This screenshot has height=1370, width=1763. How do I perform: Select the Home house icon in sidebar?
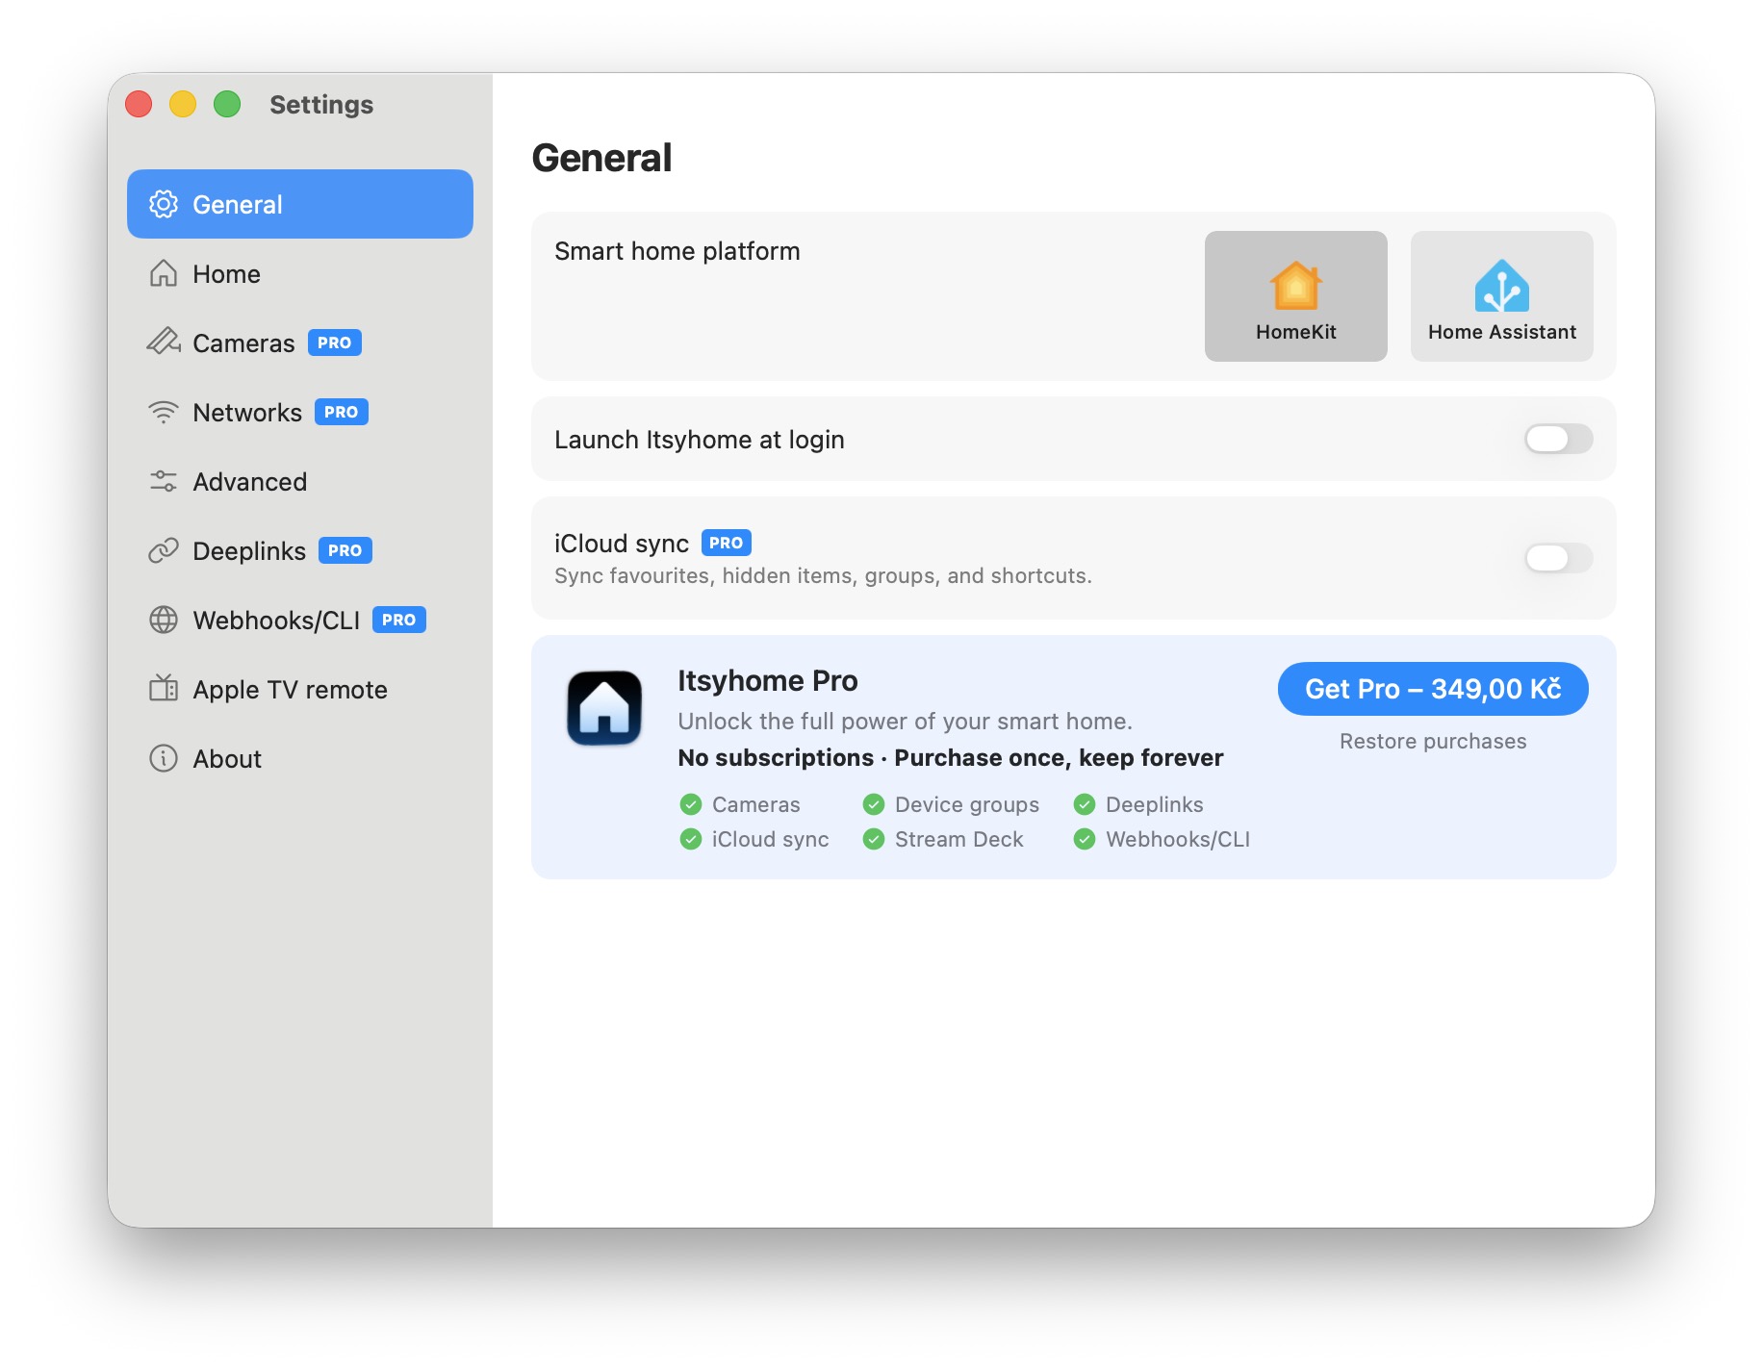pyautogui.click(x=164, y=273)
